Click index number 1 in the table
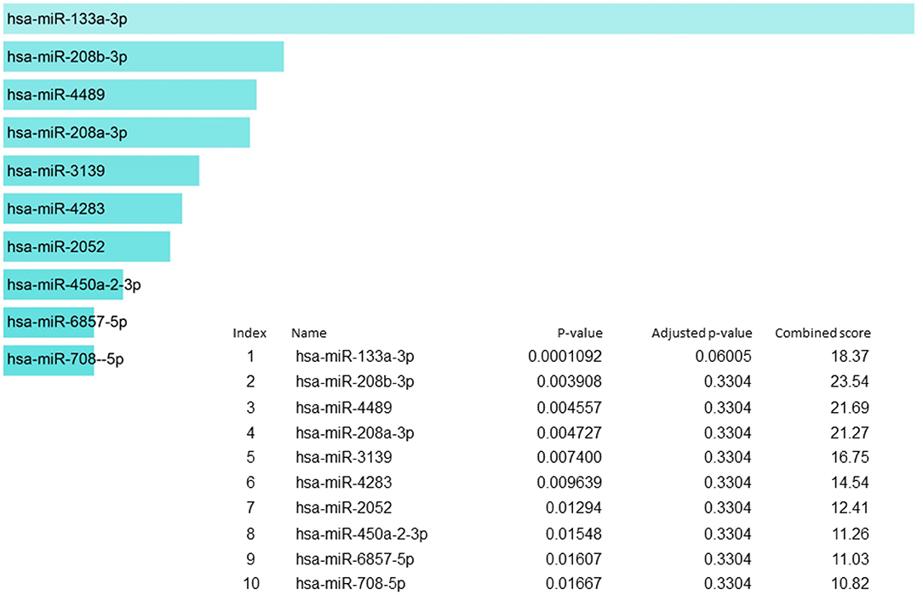Viewport: 923px width, 595px height. [x=251, y=357]
